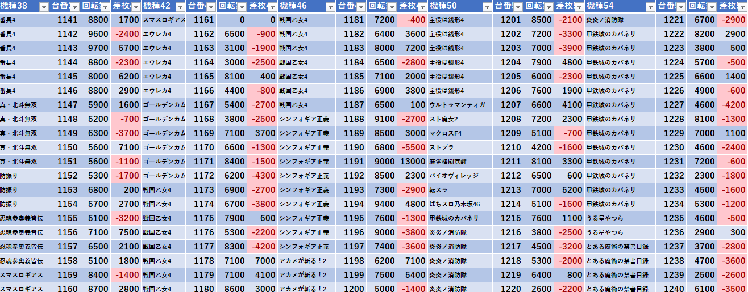Screen dimensions: 748x292
Task: Open 回転 filter in the 機種54 group
Action: pyautogui.click(x=710, y=7)
